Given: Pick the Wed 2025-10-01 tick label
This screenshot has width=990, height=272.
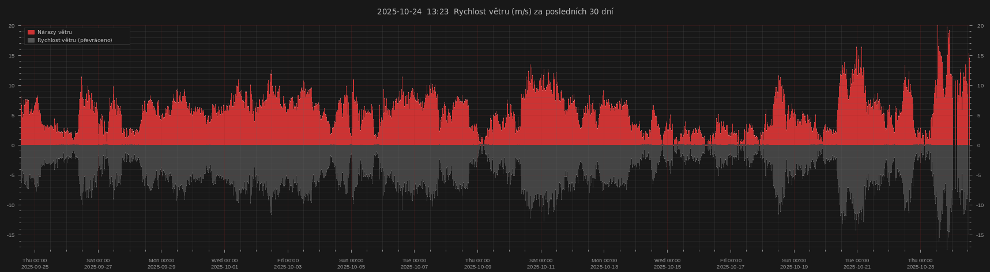Looking at the screenshot, I should (x=224, y=263).
